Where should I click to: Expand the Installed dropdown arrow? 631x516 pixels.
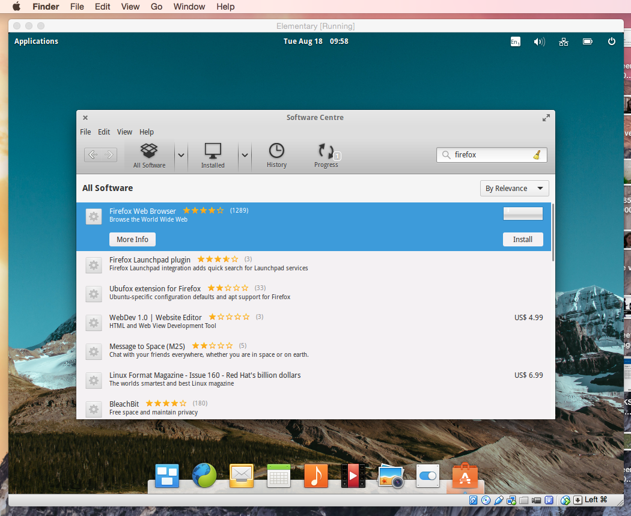click(x=244, y=155)
